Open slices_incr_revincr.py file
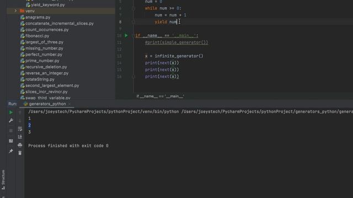Viewport: 353px width, 198px height. pos(46,92)
